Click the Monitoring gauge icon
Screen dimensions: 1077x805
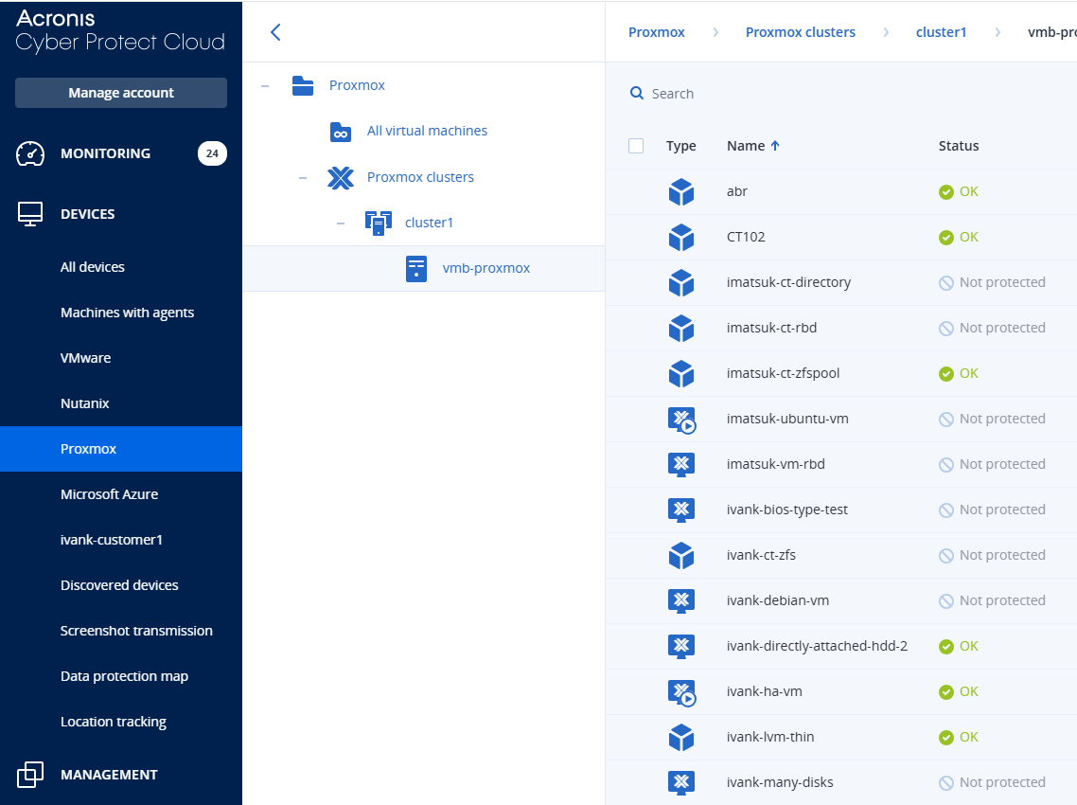point(30,153)
